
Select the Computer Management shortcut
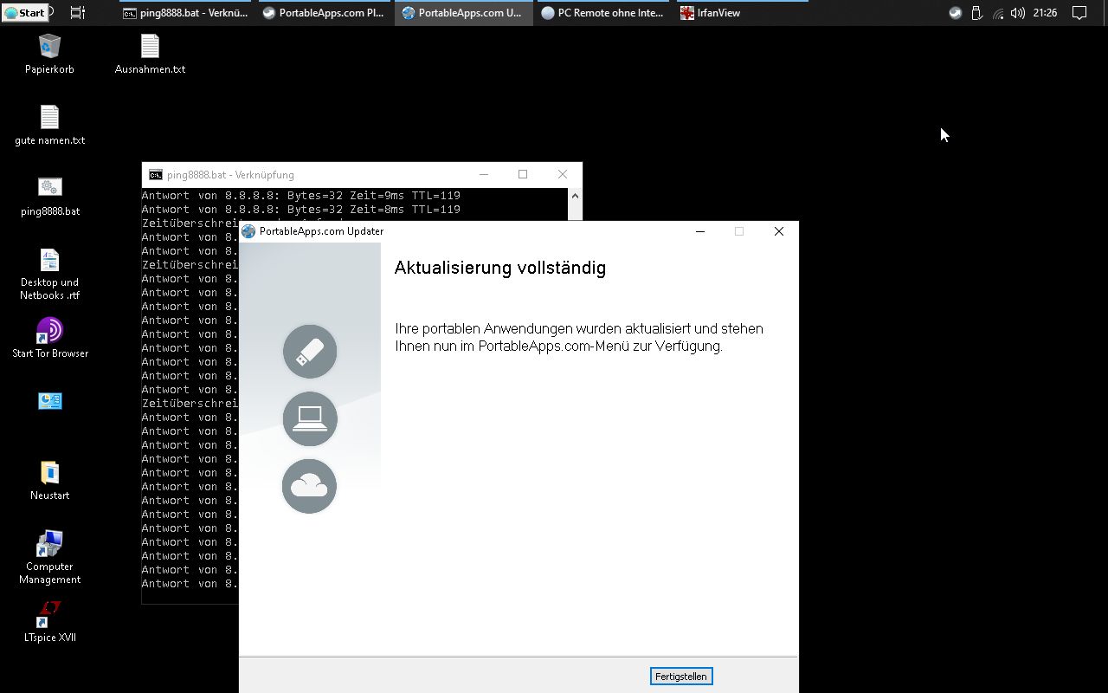pos(49,558)
